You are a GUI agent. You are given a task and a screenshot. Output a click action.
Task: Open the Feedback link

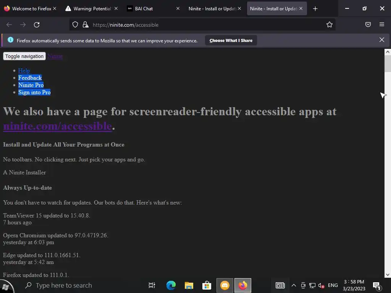point(30,78)
